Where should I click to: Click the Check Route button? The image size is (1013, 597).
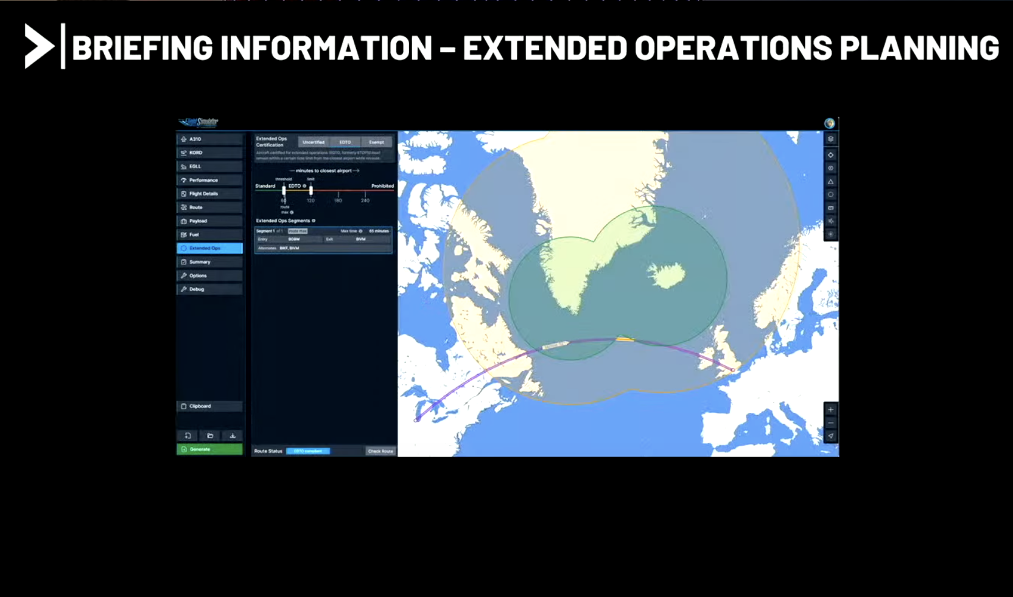tap(380, 451)
